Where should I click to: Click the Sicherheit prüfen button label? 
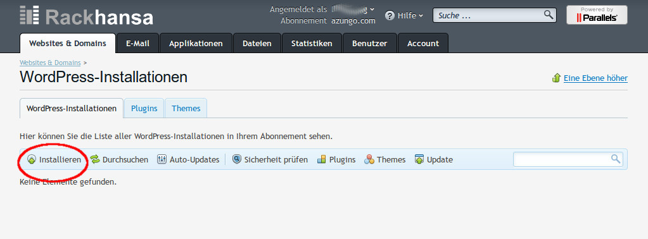click(276, 159)
